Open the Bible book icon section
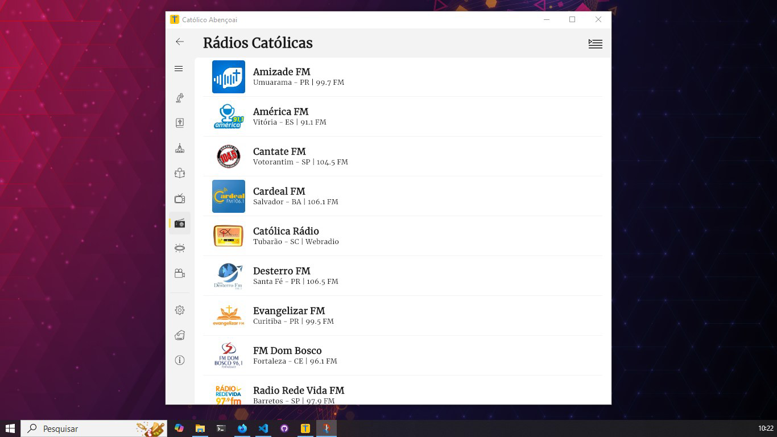The width and height of the screenshot is (777, 437). tap(180, 123)
